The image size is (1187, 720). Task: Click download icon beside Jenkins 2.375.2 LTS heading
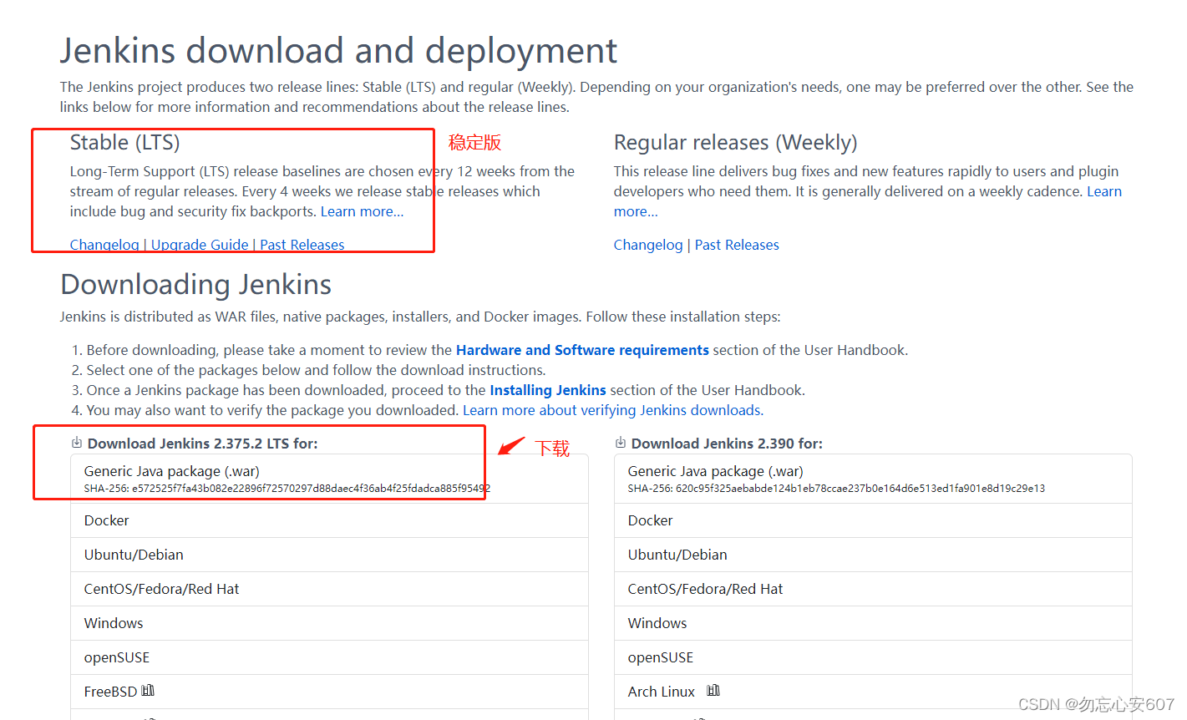pyautogui.click(x=77, y=443)
